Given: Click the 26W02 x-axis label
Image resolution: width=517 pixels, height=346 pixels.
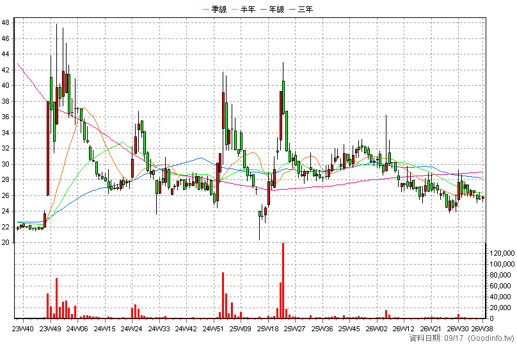Looking at the screenshot, I should coord(376,329).
